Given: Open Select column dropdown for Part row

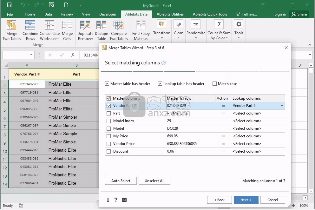Looking at the screenshot, I should (x=258, y=113).
